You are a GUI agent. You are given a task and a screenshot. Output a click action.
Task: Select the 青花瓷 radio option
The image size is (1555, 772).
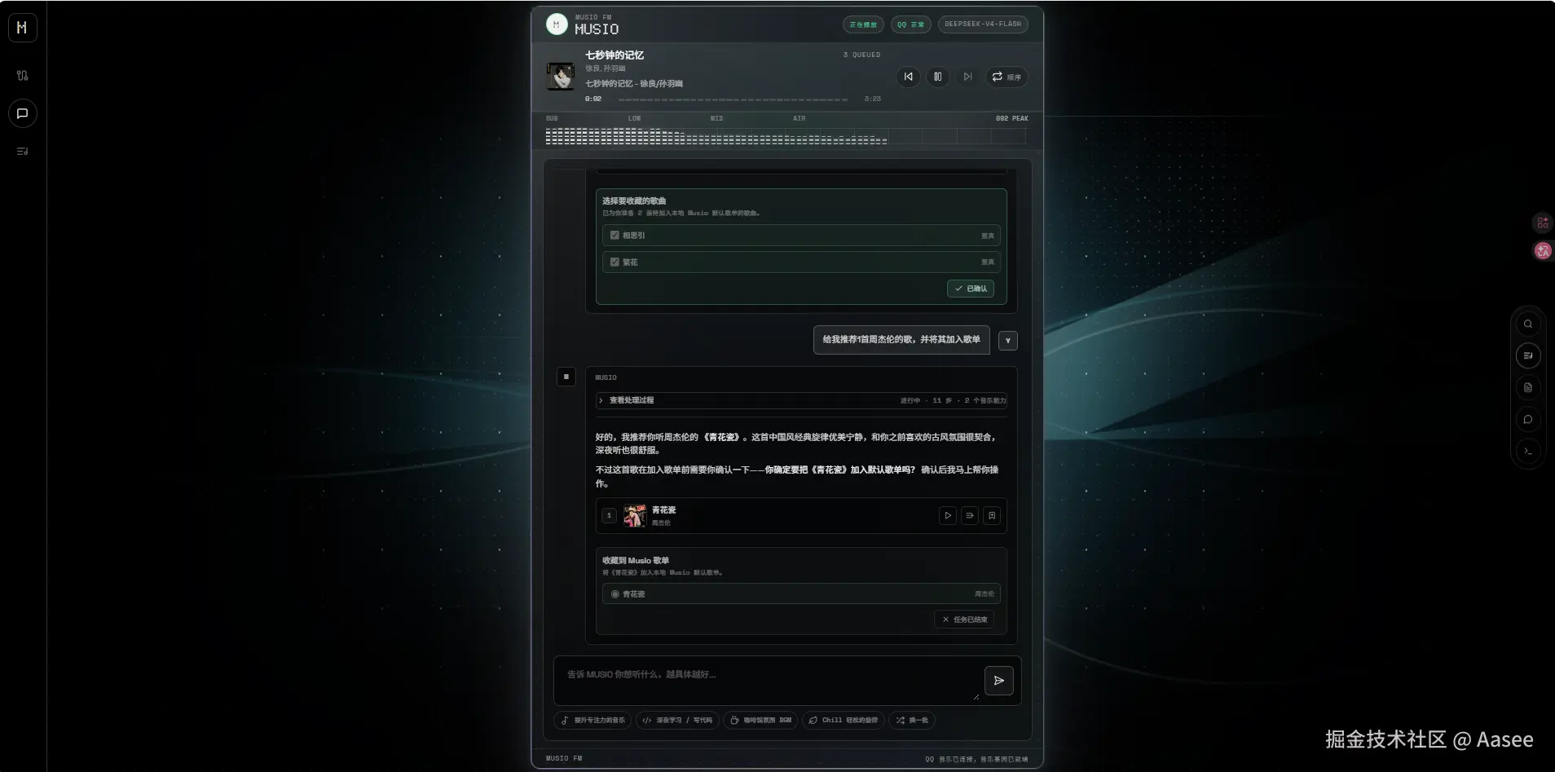pos(615,594)
